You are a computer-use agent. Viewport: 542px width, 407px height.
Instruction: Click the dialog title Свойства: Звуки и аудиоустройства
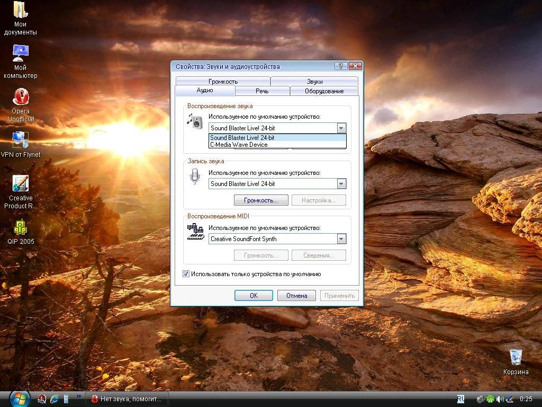228,66
